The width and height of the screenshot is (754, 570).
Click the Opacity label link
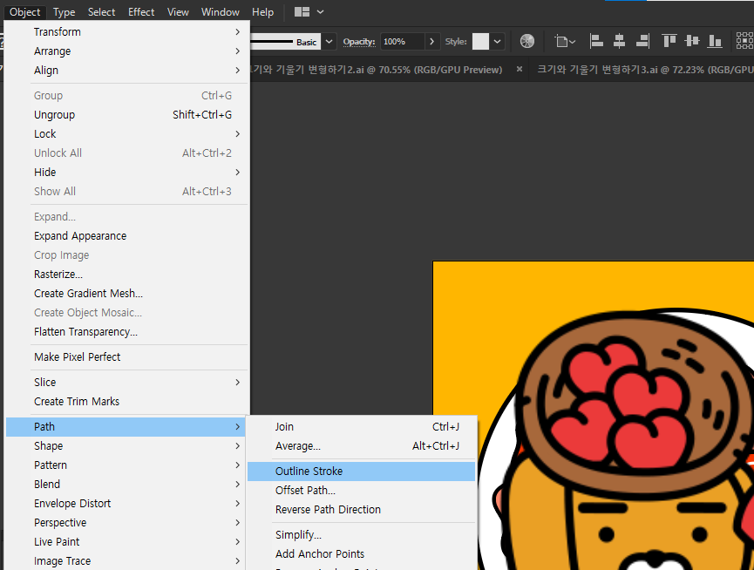click(x=359, y=42)
